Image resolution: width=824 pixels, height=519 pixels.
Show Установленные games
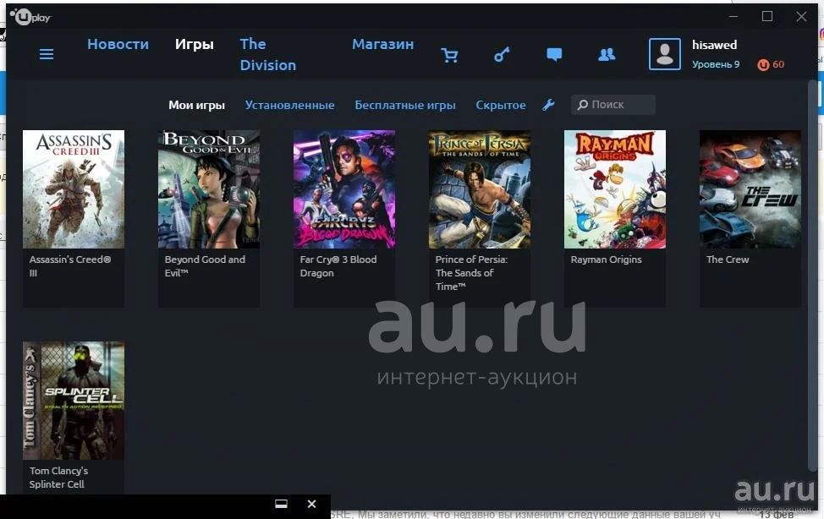(x=289, y=105)
